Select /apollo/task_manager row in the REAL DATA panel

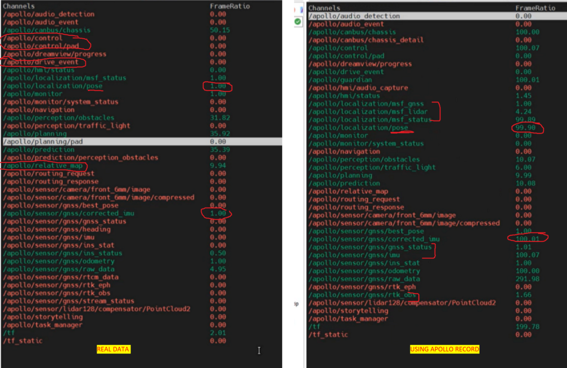point(43,324)
